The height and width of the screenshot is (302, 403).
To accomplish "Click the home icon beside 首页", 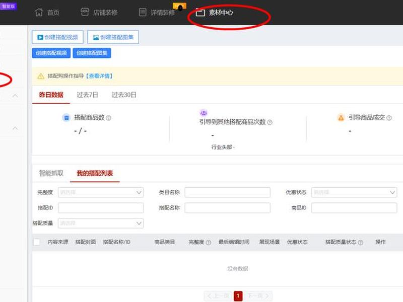I will click(39, 12).
